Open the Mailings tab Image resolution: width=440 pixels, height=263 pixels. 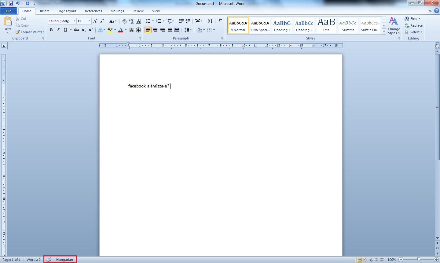point(117,11)
